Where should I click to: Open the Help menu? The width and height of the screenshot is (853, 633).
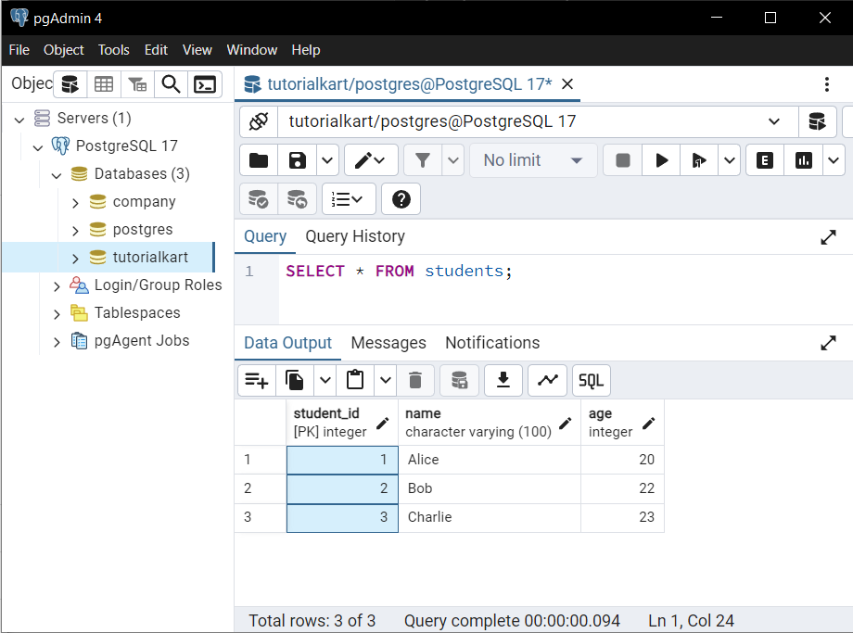tap(306, 50)
